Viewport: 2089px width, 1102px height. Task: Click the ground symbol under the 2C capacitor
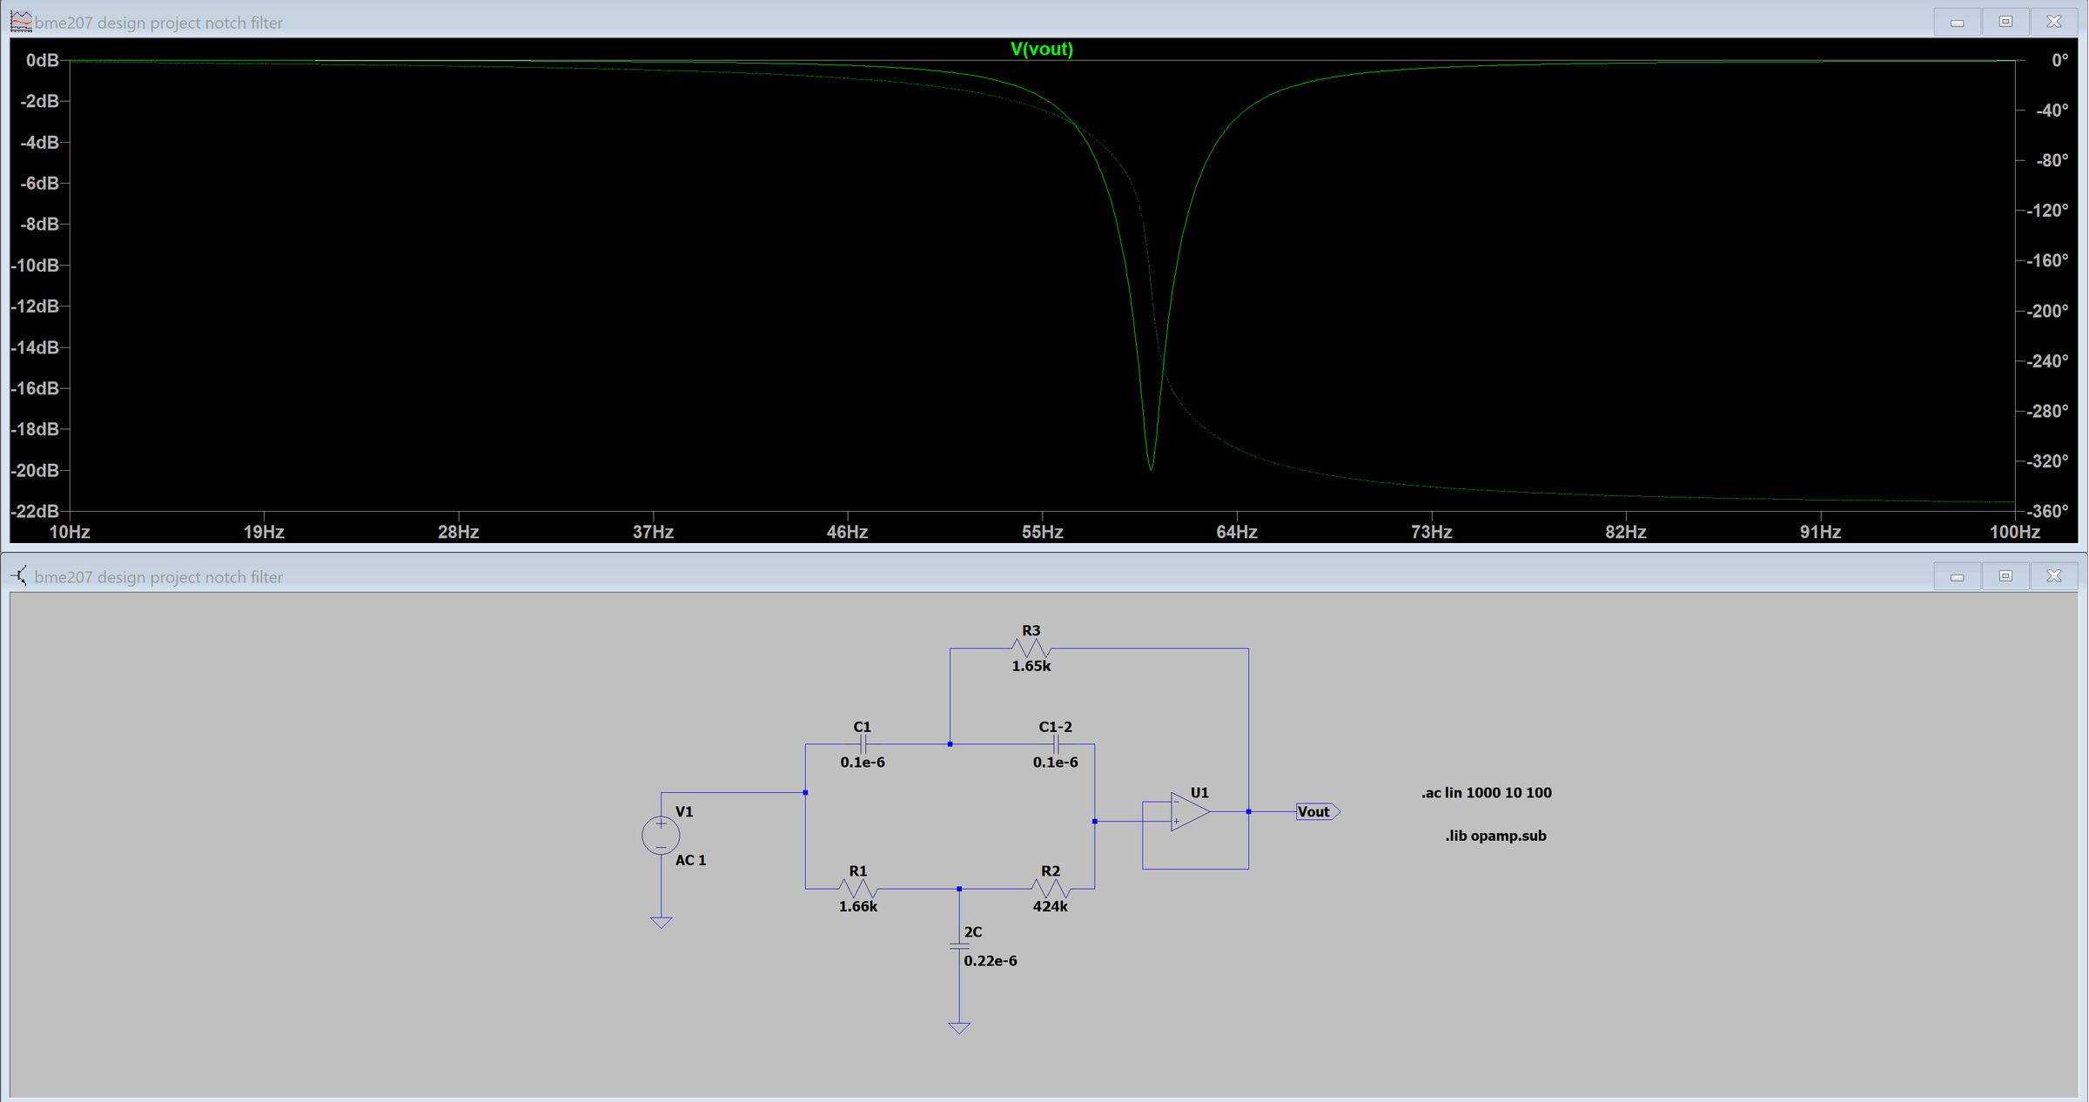pyautogui.click(x=959, y=1025)
